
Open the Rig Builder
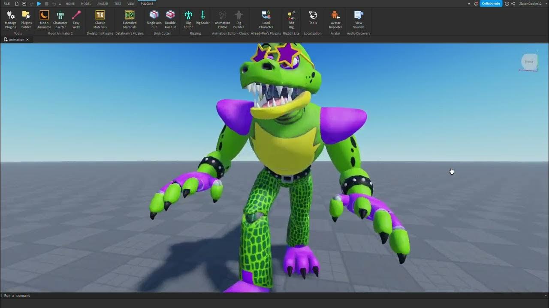pos(238,20)
